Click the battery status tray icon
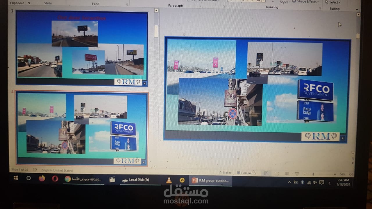 pos(296,182)
